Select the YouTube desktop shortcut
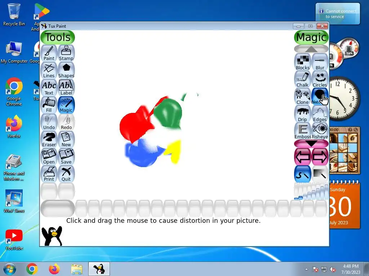The height and width of the screenshot is (276, 369). pos(14,240)
